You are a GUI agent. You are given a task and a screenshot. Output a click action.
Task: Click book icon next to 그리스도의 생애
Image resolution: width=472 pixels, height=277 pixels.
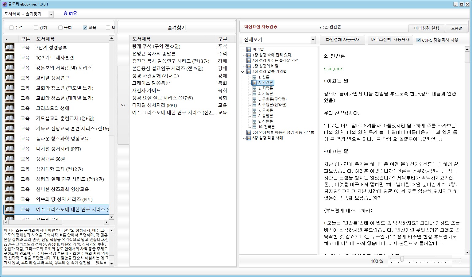point(10,108)
